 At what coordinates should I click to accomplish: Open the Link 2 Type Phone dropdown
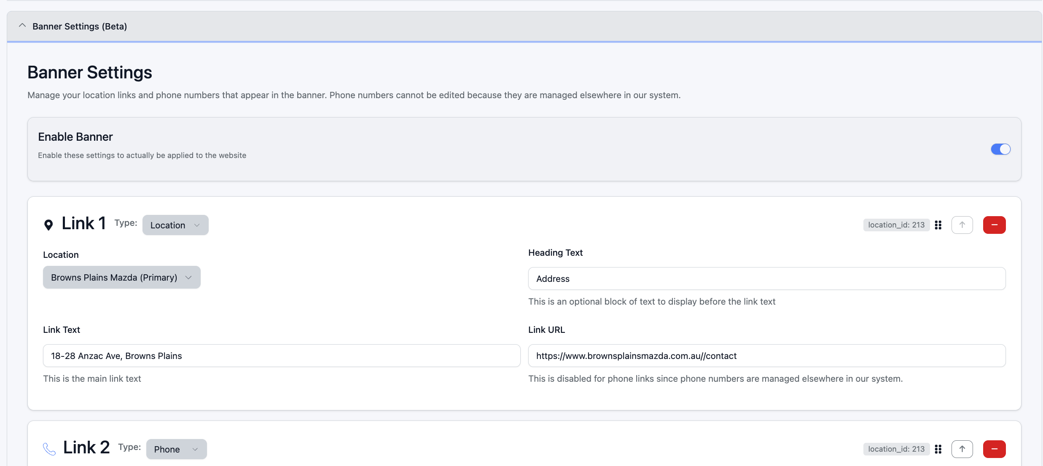click(176, 449)
